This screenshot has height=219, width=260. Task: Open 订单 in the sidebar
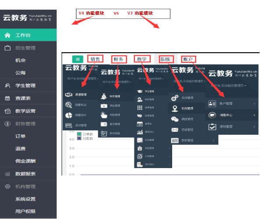[x=20, y=136]
